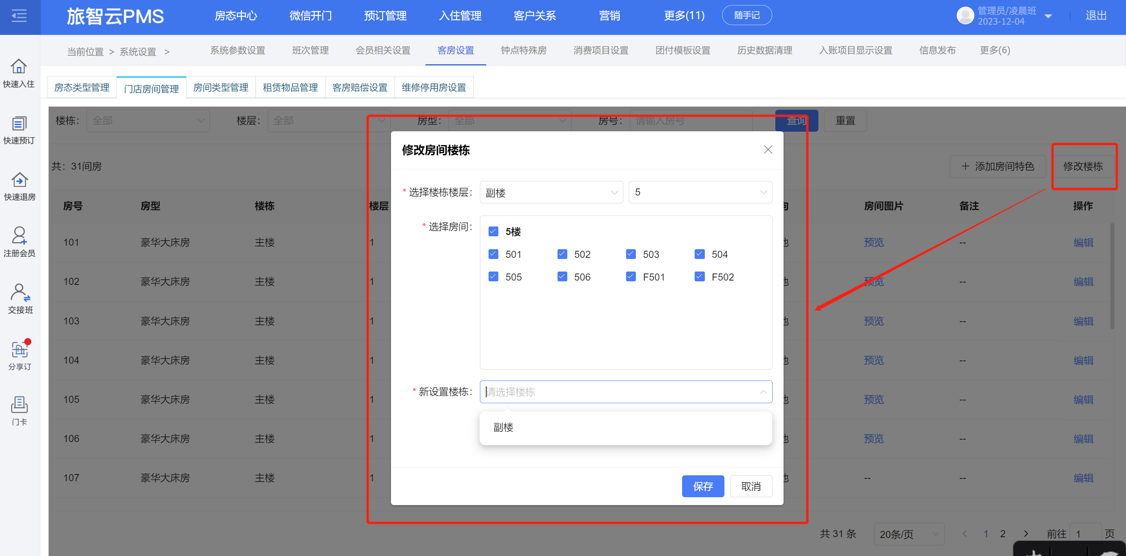Open the 楼栋 filter dropdown
Image resolution: width=1126 pixels, height=556 pixels.
148,121
